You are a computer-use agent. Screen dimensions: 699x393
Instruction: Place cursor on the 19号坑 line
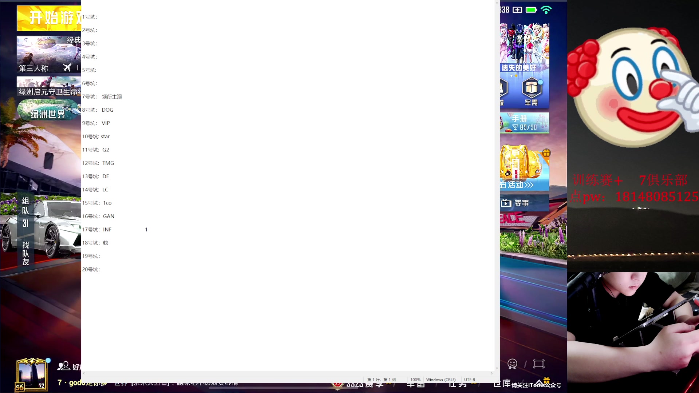[91, 256]
